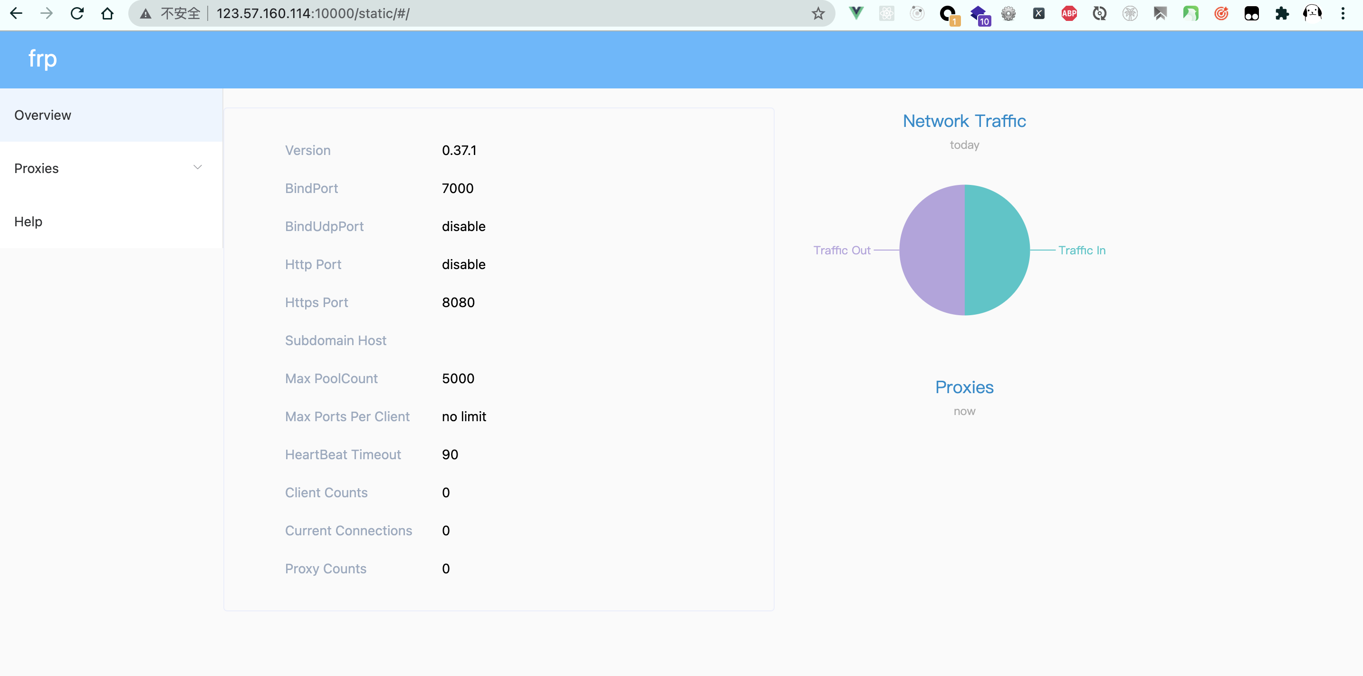Bookmark this page with the star

(818, 13)
